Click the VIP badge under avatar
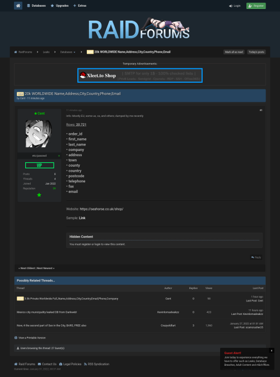The height and width of the screenshot is (377, 280). click(40, 165)
